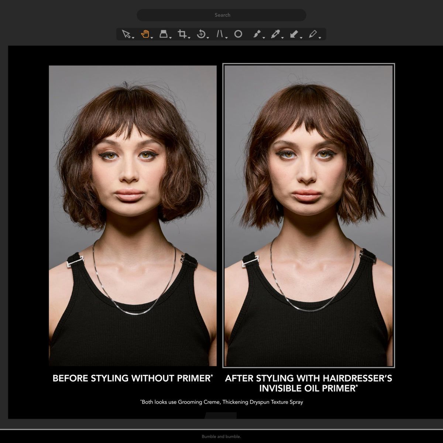The width and height of the screenshot is (443, 443).
Task: Click the 'AFTER STYLING WITH HAIRDRESSER'S' caption
Action: click(x=309, y=378)
